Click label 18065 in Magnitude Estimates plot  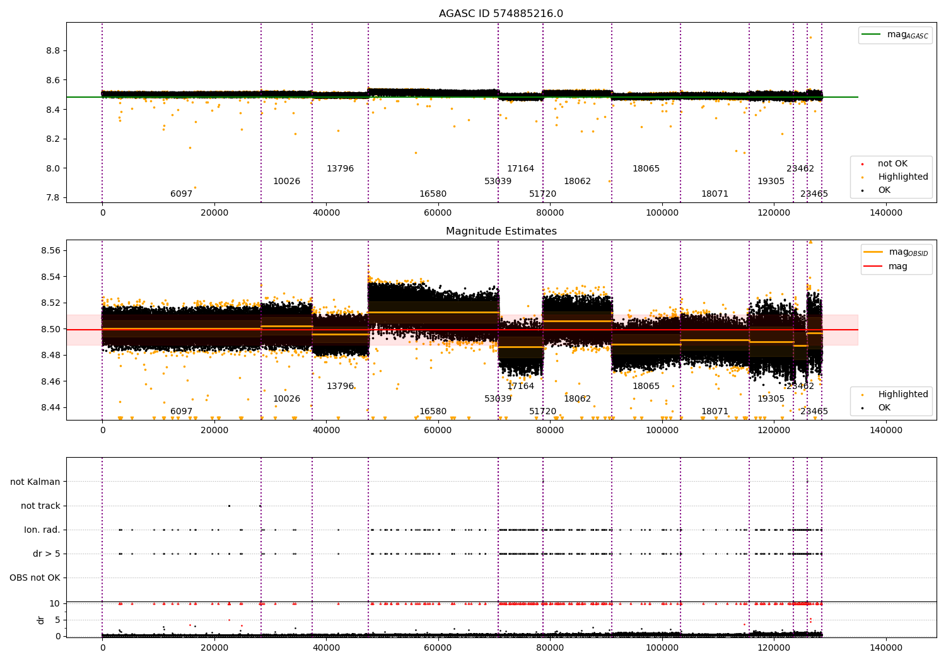click(646, 386)
